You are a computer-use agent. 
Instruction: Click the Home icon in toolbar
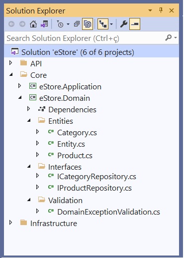coord(33,24)
